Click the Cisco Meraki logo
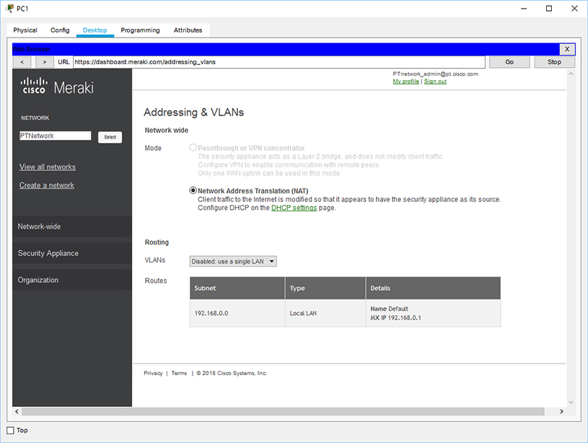Image resolution: width=588 pixels, height=443 pixels. tap(57, 87)
